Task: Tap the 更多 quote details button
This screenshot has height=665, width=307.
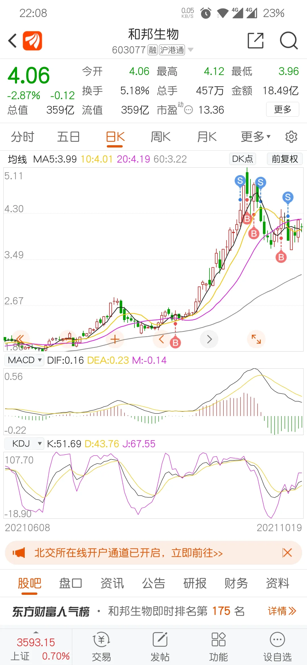Action: 283,109
